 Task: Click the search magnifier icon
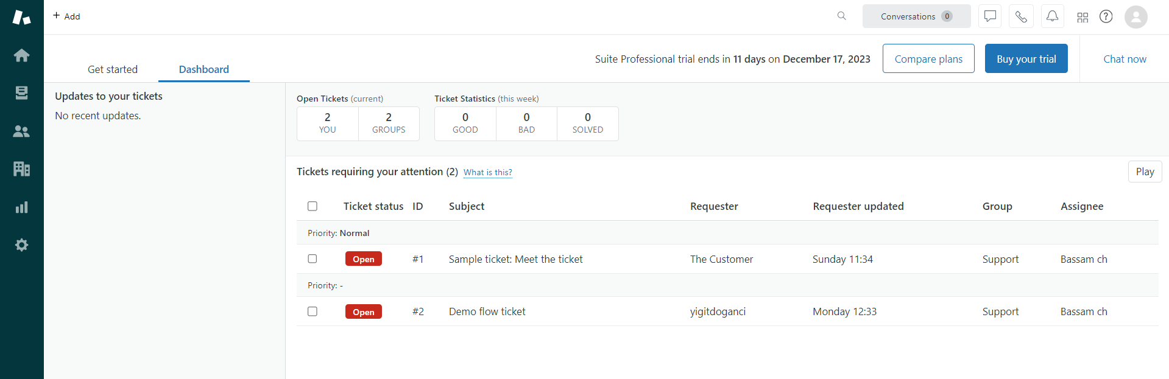coord(841,16)
